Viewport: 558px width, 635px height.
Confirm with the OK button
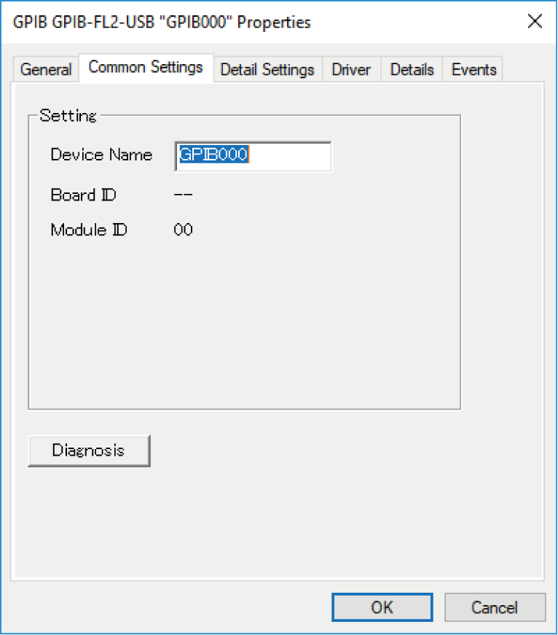coord(382,607)
